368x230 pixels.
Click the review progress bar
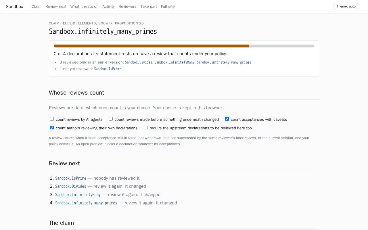click(184, 46)
